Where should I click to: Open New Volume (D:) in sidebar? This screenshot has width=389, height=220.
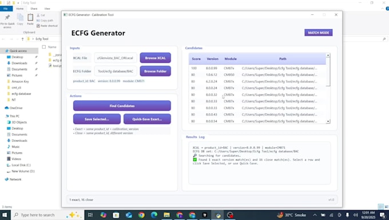pos(23,171)
